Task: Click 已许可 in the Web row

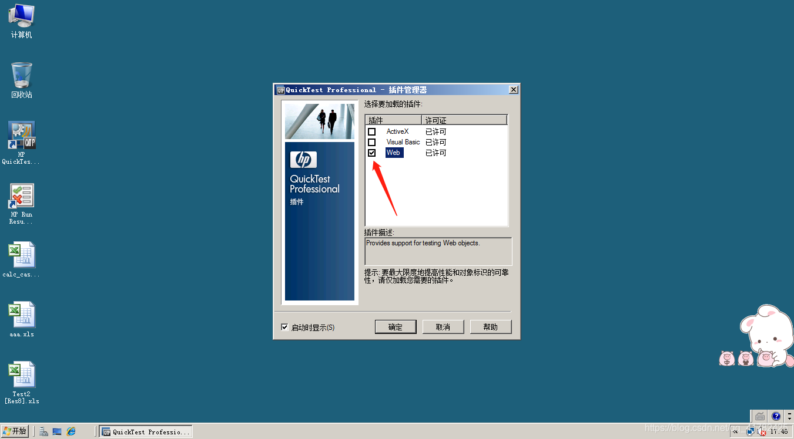Action: 436,153
